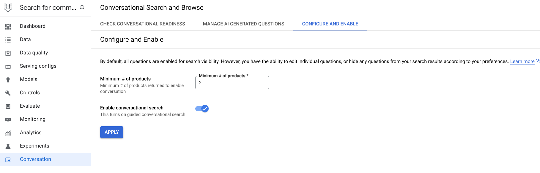
Task: Click the Data list icon
Action: [8, 40]
